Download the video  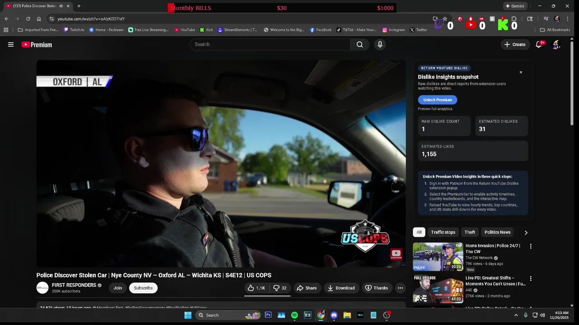341,288
